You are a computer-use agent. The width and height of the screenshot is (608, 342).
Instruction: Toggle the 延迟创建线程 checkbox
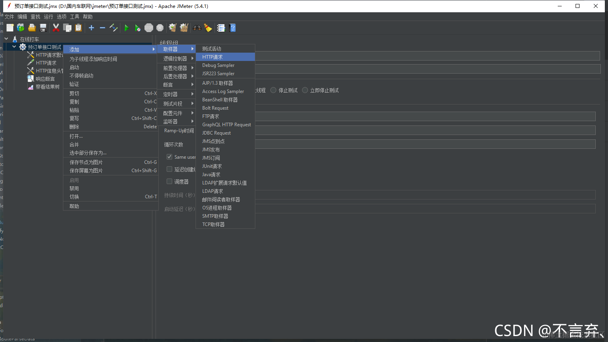(169, 169)
